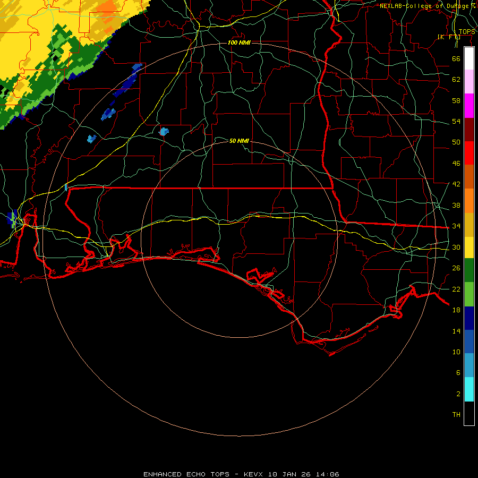Click the bright orange legend band
Screen dimensions: 478x478
[x=469, y=200]
